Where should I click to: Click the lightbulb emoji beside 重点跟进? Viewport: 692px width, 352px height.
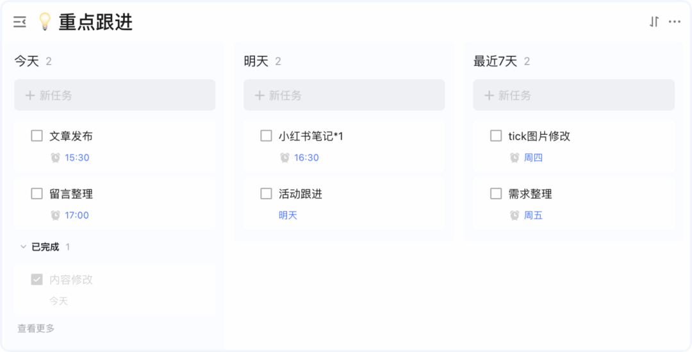pos(45,22)
